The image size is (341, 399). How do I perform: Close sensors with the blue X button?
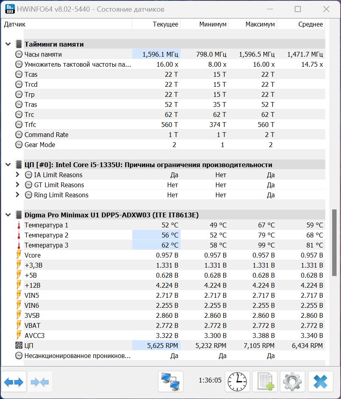(x=320, y=381)
